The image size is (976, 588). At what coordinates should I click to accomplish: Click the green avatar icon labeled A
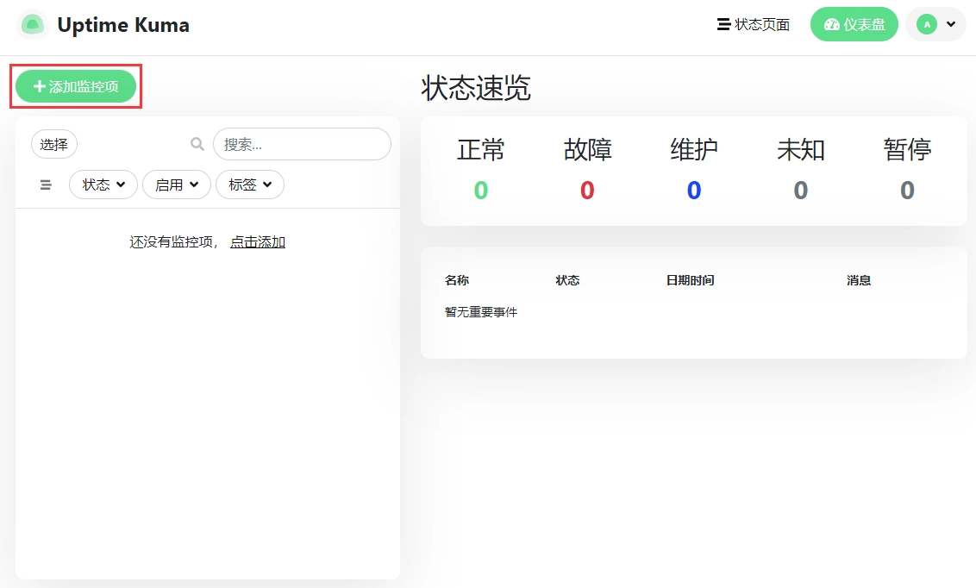[929, 24]
